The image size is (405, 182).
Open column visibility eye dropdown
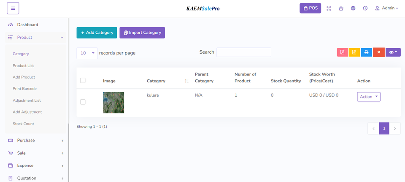[393, 52]
